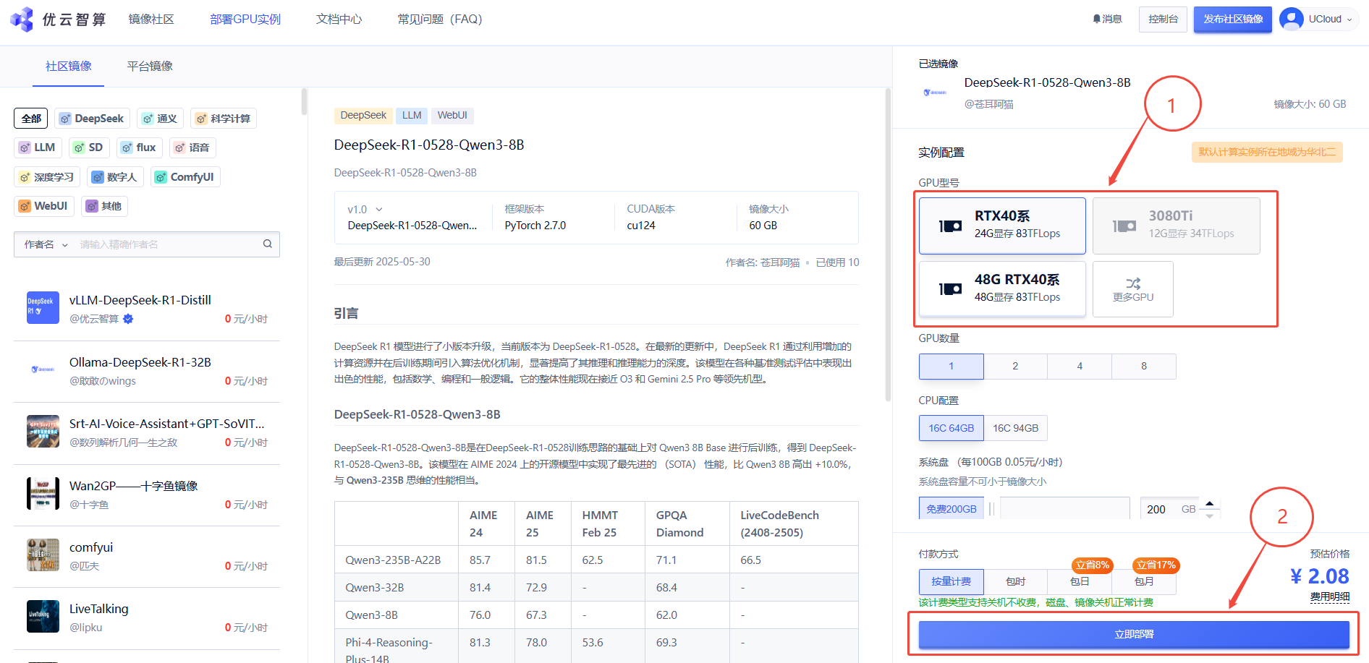This screenshot has width=1369, height=663.
Task: Click the 48G RTX40系 GPU card icon
Action: (x=950, y=289)
